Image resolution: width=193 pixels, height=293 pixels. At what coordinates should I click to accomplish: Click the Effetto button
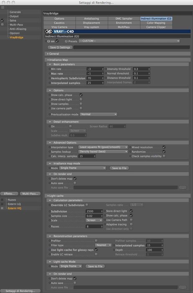pos(9,193)
